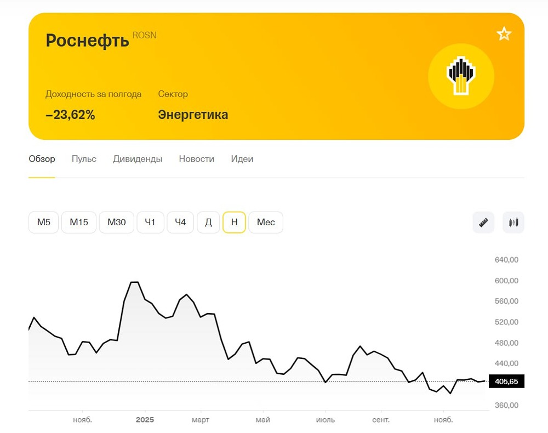The height and width of the screenshot is (433, 548).
Task: Switch to the daily Д timeframe
Action: coord(208,222)
